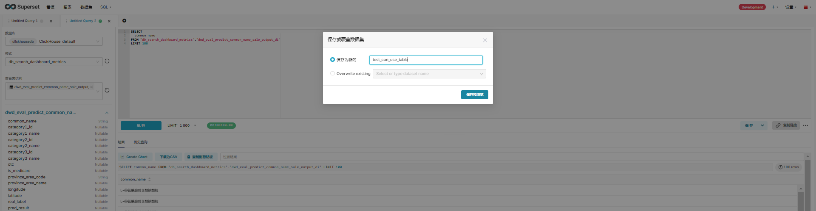Switch to the Untitled Query 1 tab
The height and width of the screenshot is (211, 816).
[25, 21]
